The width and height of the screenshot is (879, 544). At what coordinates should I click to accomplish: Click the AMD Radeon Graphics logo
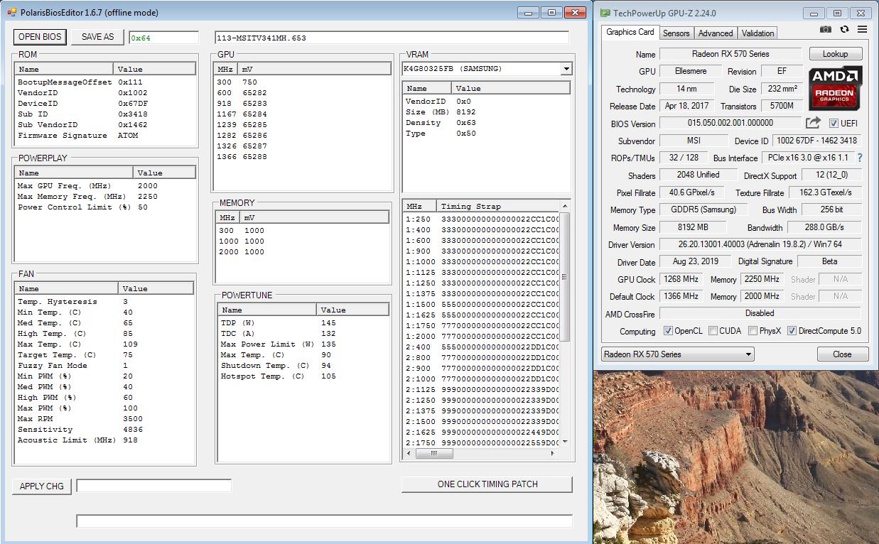tap(835, 88)
